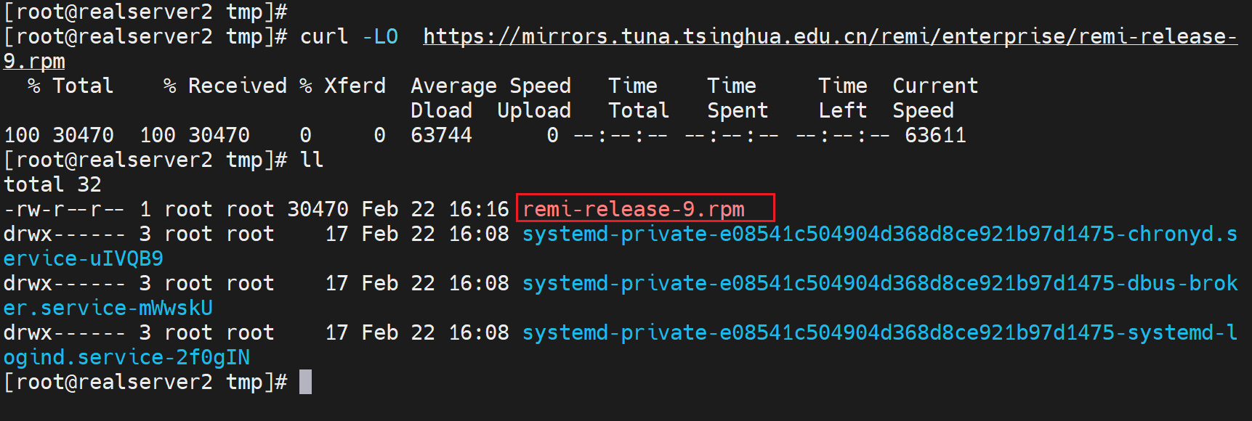
Task: Click the systemd-private systemd-logind directory name
Action: pyautogui.click(x=879, y=332)
